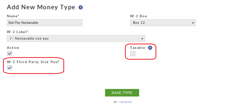
Task: Click the Taxable label text
Action: point(138,48)
